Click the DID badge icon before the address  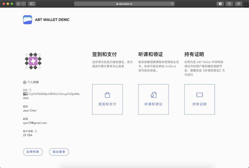pos(25,94)
